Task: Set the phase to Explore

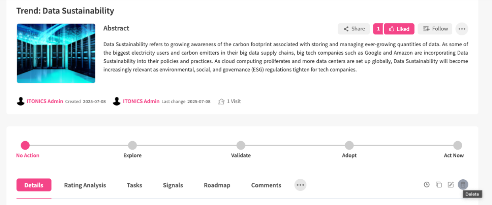Action: coord(132,145)
